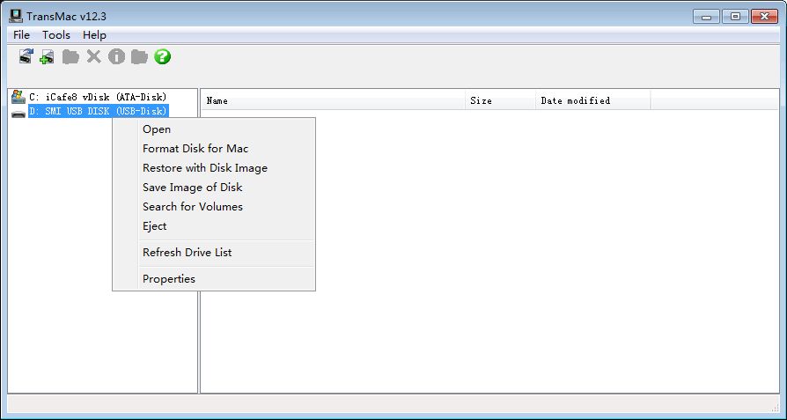This screenshot has height=420, width=787.
Task: Open Properties from the context menu
Action: [169, 279]
